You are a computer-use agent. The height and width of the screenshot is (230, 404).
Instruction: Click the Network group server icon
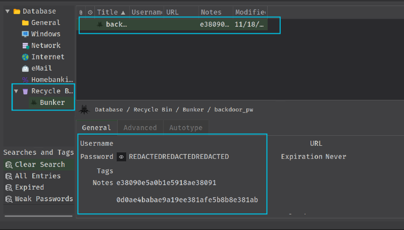click(25, 45)
